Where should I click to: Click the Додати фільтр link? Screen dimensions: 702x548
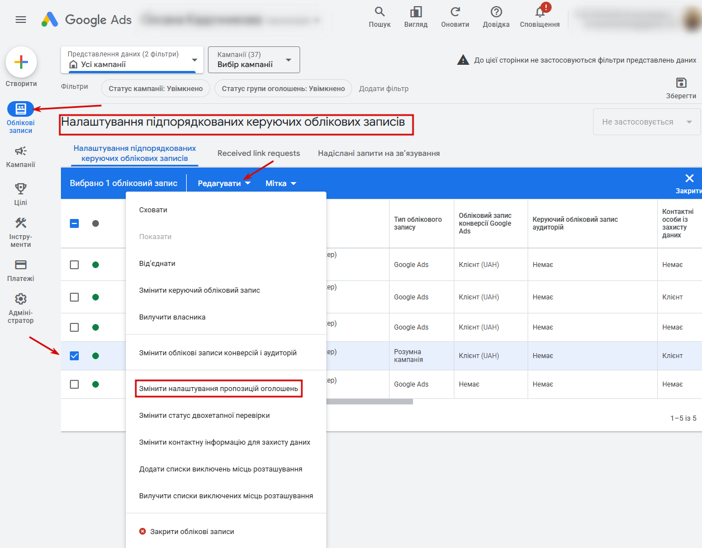[x=383, y=89]
